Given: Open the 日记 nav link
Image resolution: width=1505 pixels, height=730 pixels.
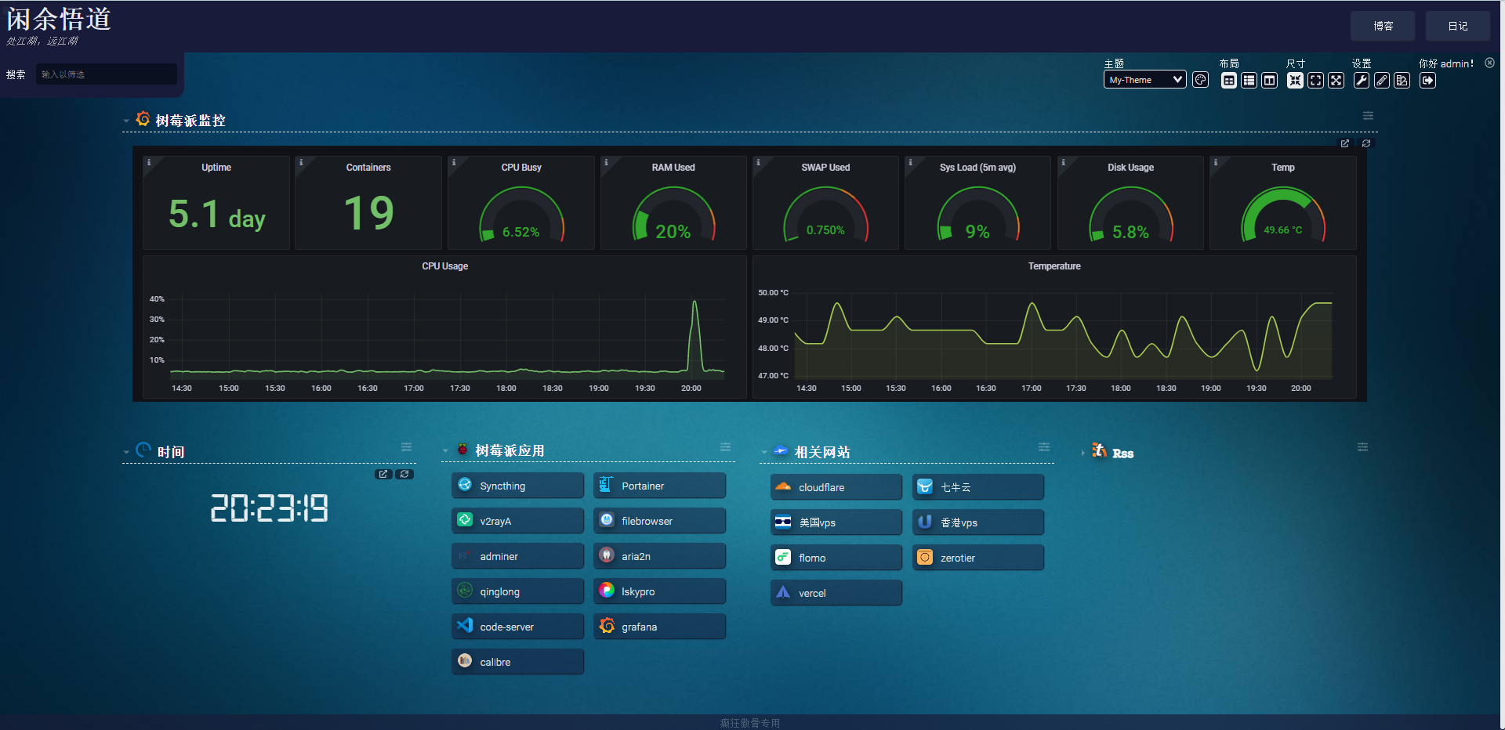Looking at the screenshot, I should point(1457,26).
